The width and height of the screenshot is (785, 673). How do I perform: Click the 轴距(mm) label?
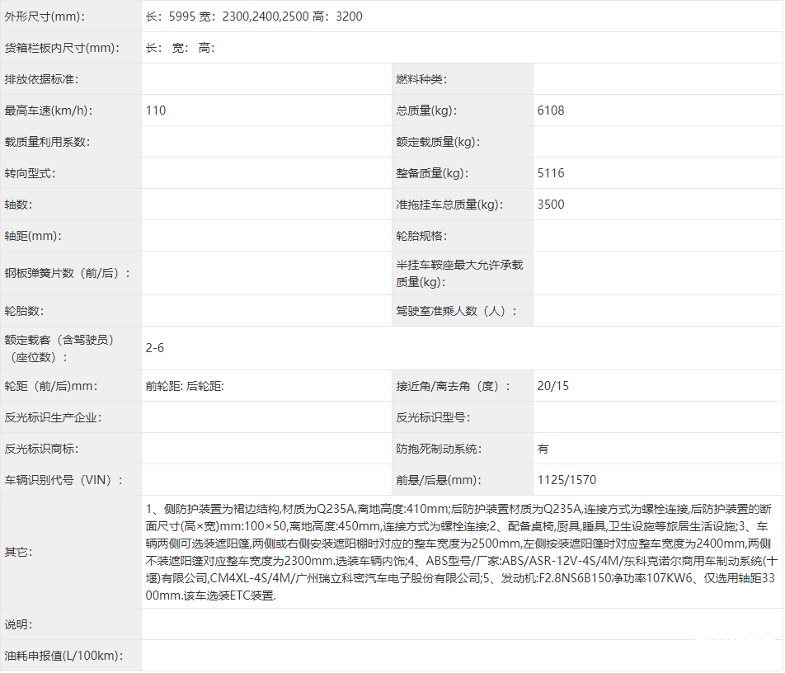click(x=33, y=237)
